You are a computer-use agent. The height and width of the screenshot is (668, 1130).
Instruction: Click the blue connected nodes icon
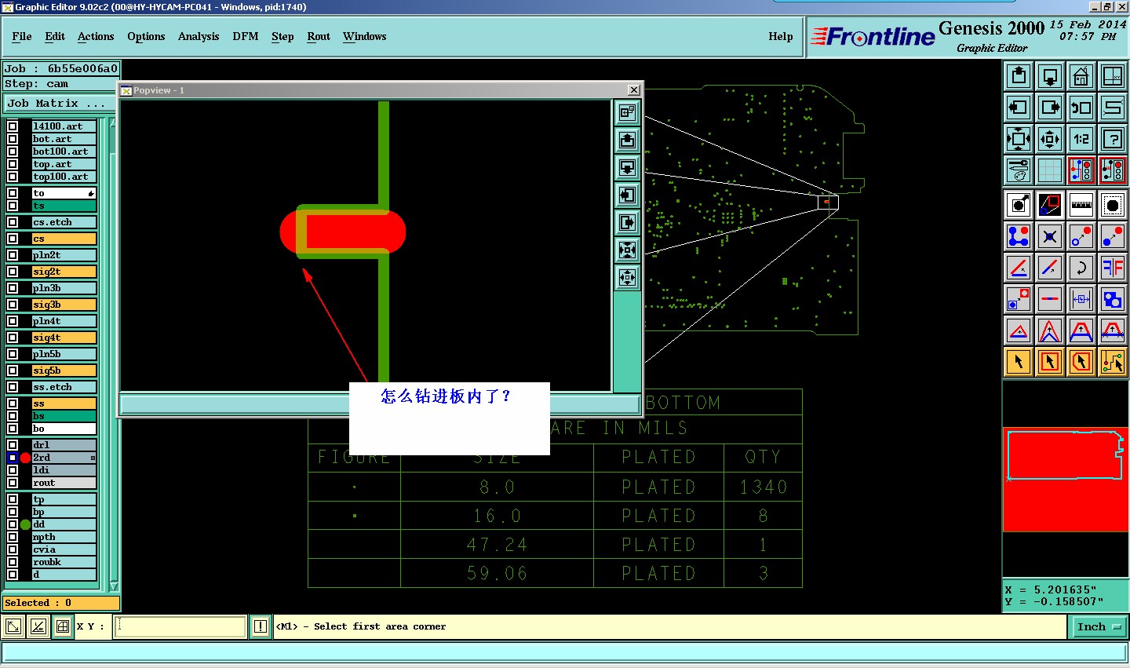tap(1019, 236)
